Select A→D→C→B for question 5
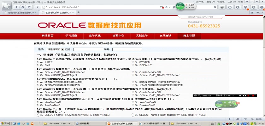Viewport: 265px width, 126px height. click(133, 102)
